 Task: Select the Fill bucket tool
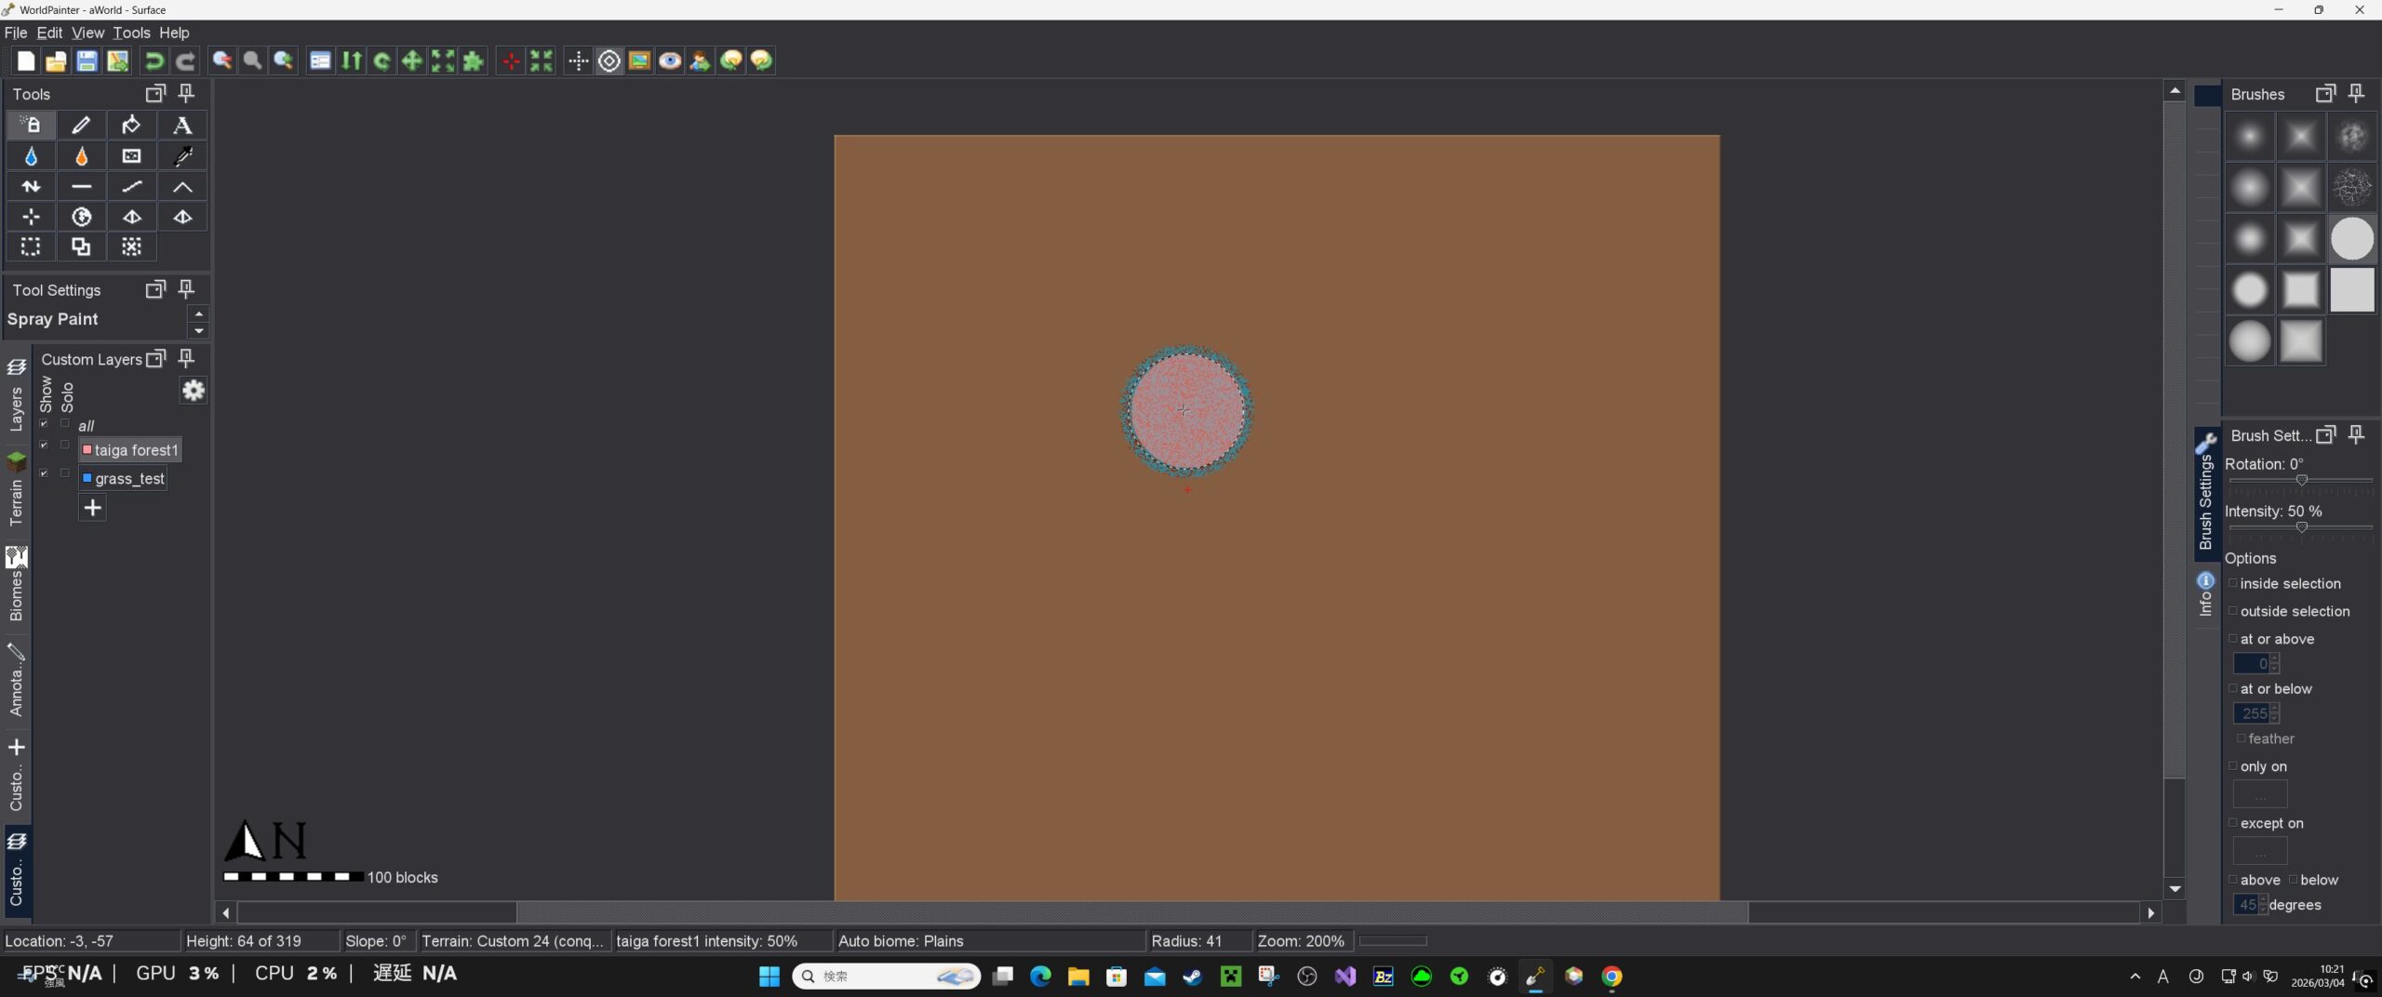[x=131, y=126]
